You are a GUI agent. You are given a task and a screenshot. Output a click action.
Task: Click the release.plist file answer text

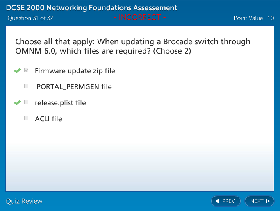(x=60, y=103)
